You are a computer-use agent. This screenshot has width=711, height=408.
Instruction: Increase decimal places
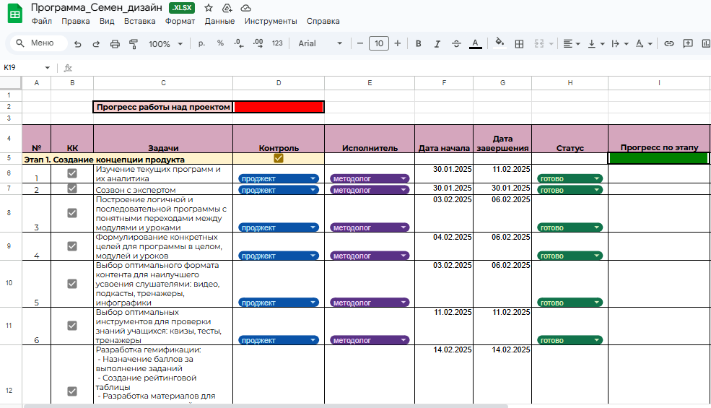258,43
